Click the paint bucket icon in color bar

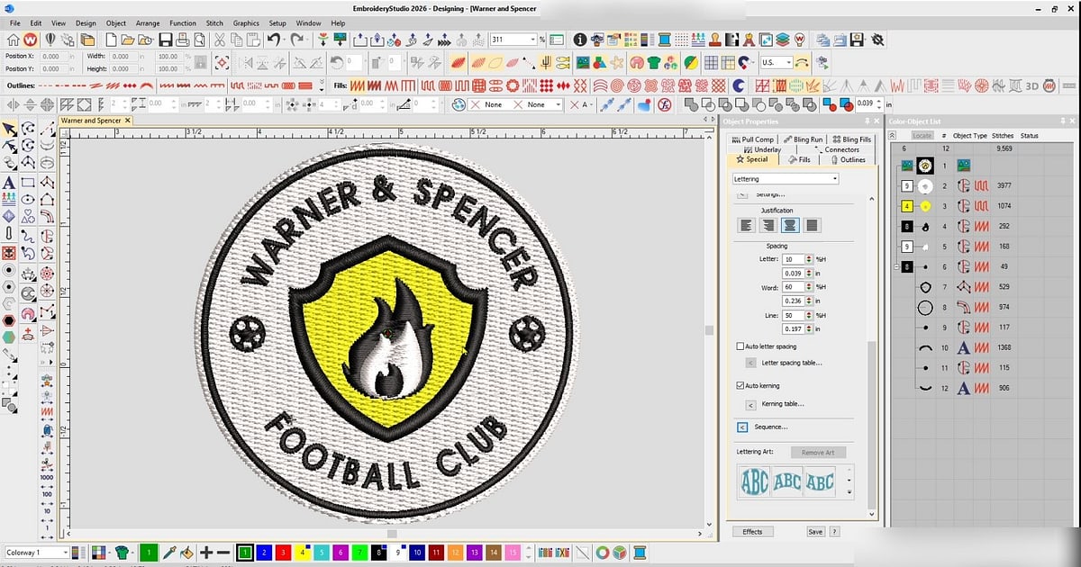click(x=186, y=553)
